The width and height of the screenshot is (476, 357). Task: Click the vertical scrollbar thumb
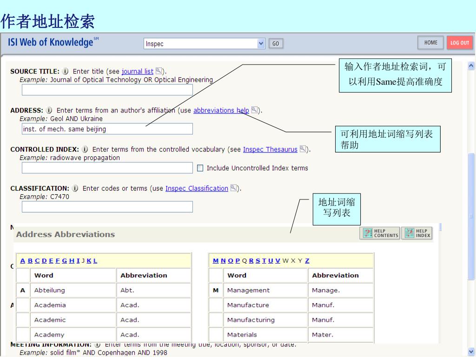click(x=471, y=216)
